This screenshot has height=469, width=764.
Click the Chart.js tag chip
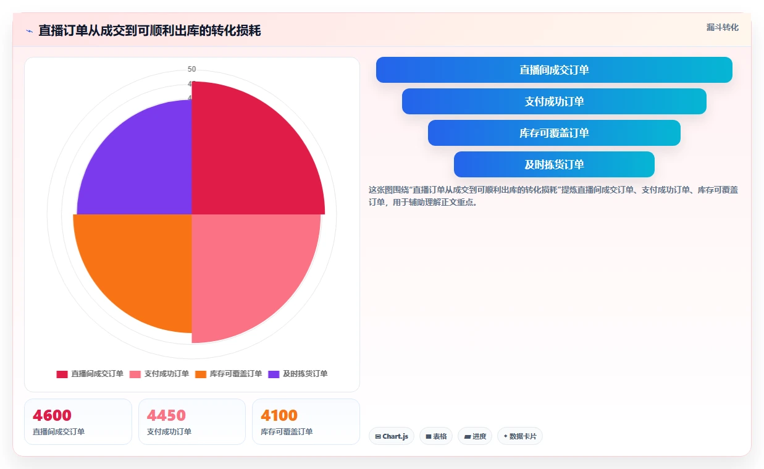click(x=392, y=436)
